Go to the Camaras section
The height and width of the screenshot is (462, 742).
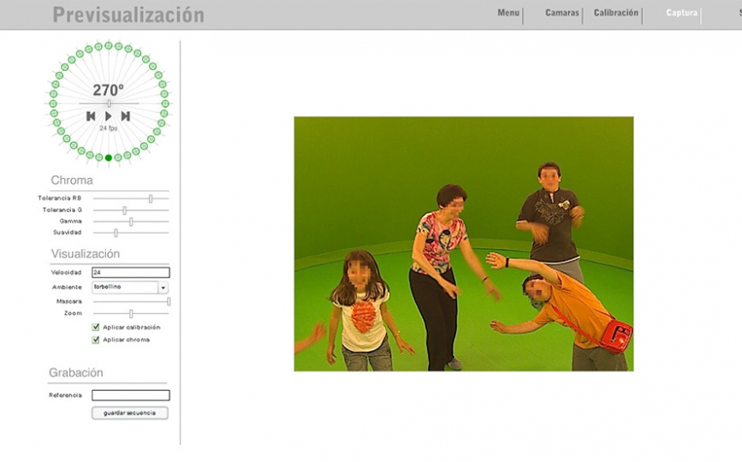tap(561, 13)
